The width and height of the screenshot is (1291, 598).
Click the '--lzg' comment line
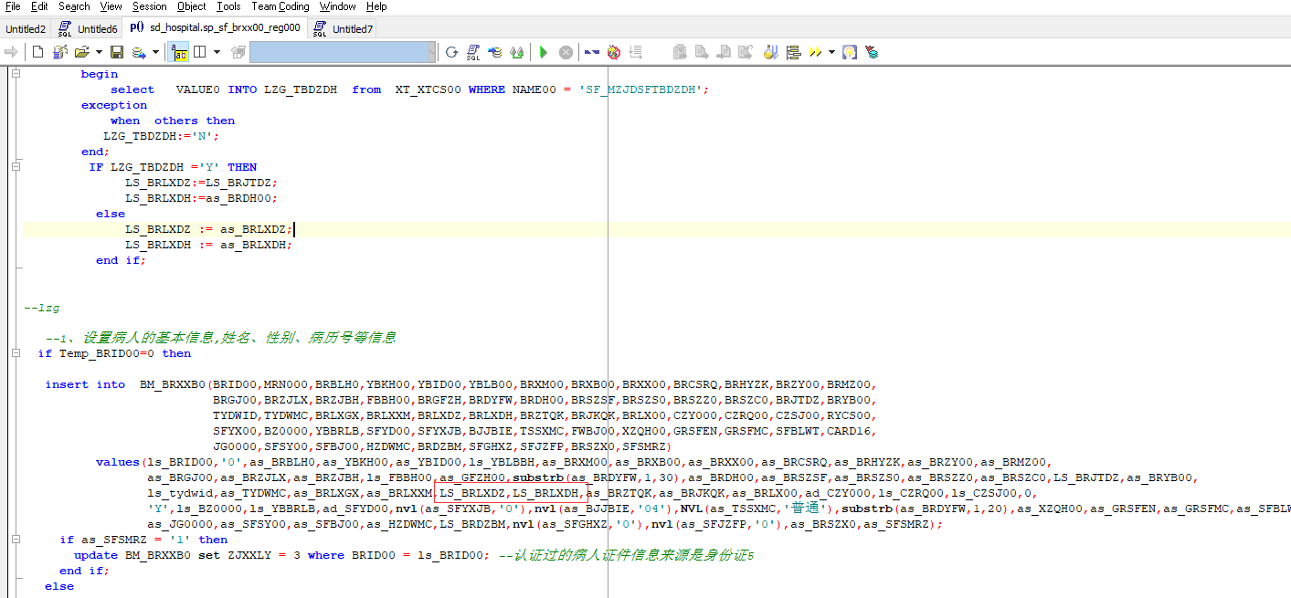[x=41, y=307]
